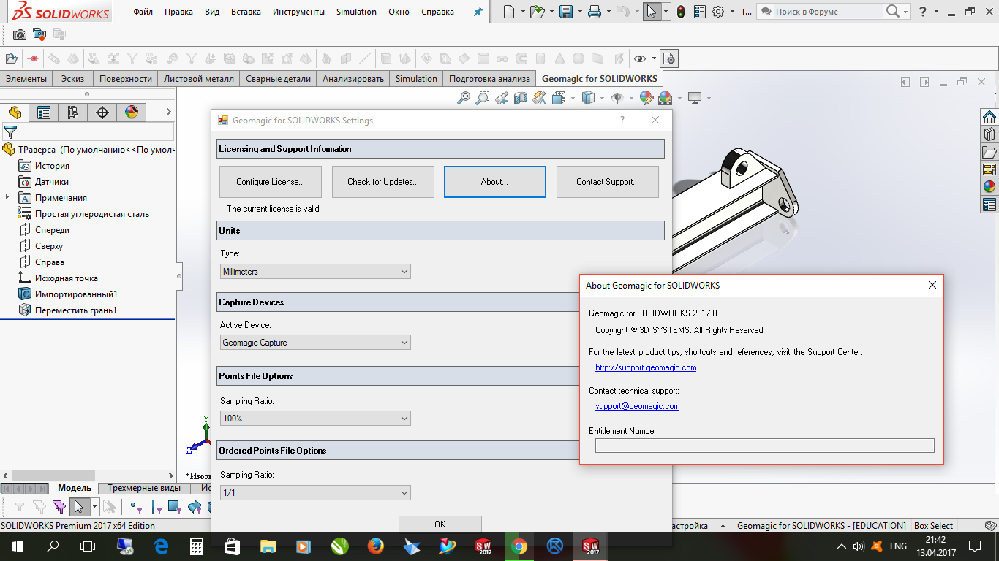
Task: Open SOLIDWORKS Resources home icon in task pane
Action: (x=989, y=117)
